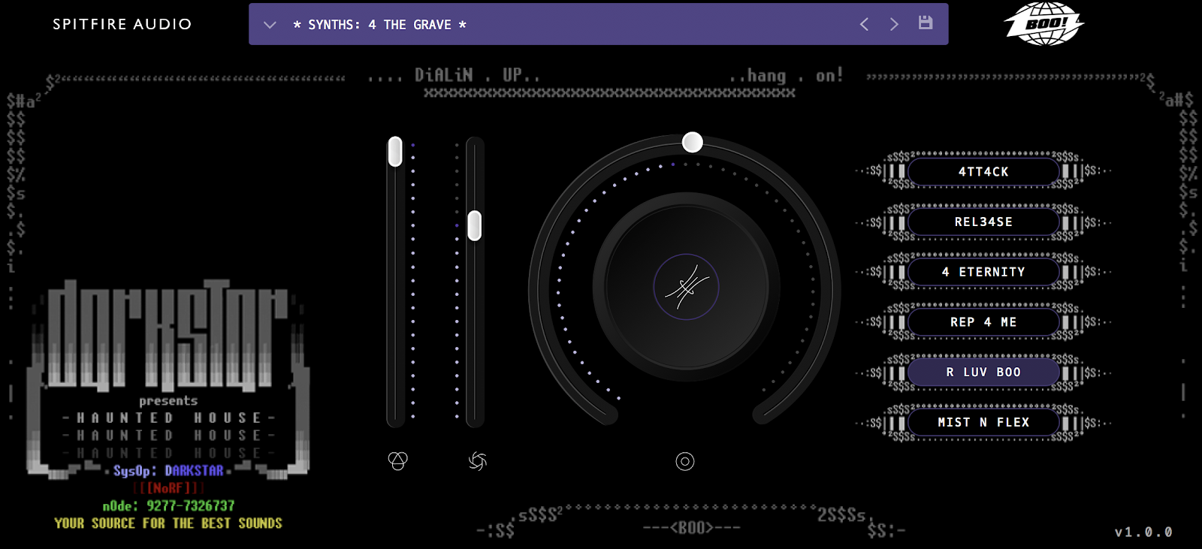Click the left vertical slider handle
This screenshot has width=1202, height=549.
[395, 152]
